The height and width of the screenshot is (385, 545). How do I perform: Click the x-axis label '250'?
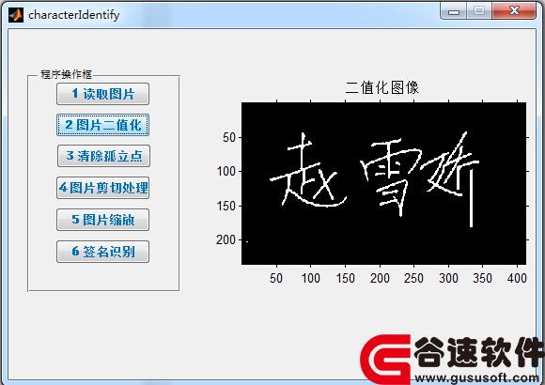pos(413,278)
